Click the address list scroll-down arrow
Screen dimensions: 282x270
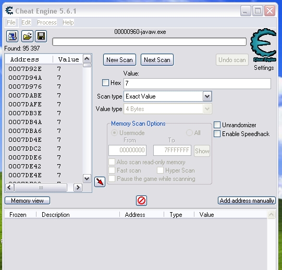tap(87, 178)
